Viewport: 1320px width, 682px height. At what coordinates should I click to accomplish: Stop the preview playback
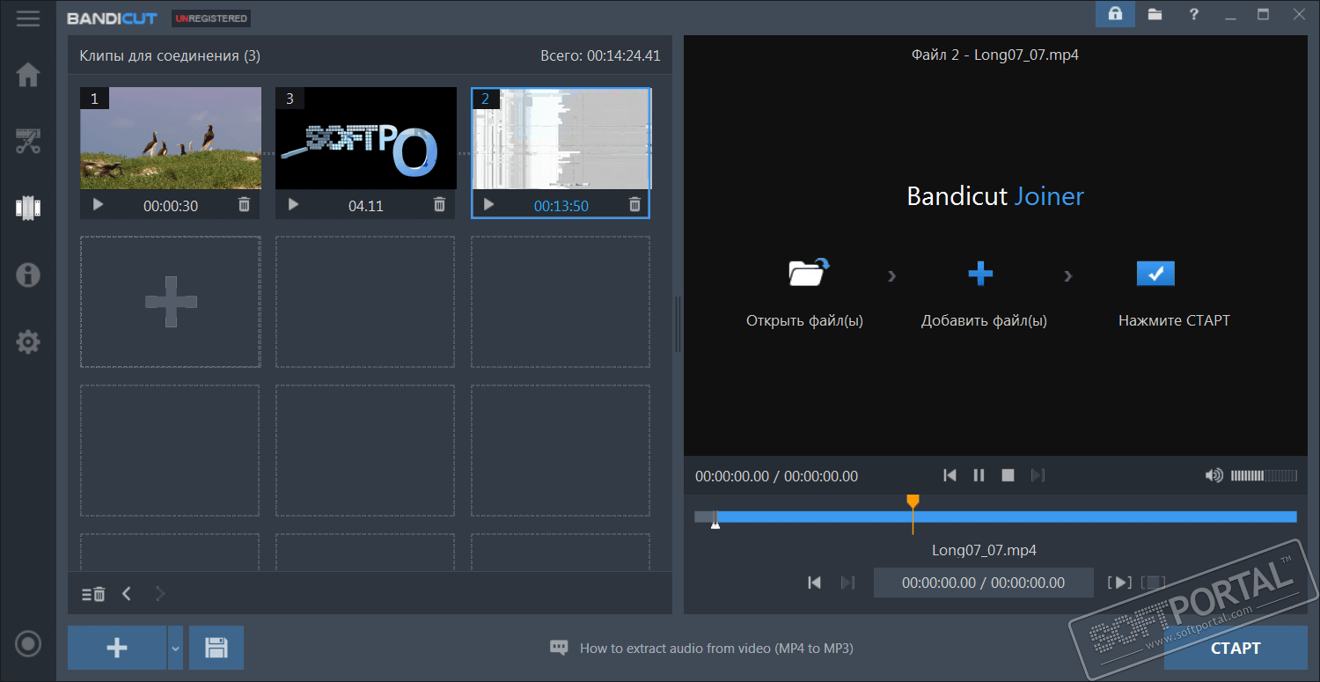click(x=1008, y=475)
